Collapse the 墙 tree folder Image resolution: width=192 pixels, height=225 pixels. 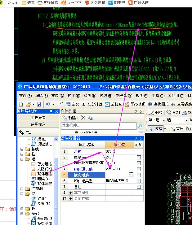(22, 159)
